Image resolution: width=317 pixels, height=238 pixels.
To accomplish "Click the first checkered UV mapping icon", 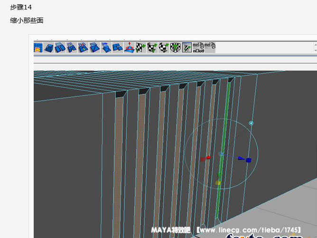I will coord(140,47).
